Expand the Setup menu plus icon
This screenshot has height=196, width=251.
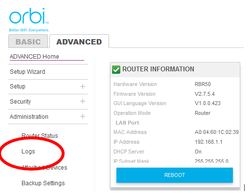click(83, 87)
